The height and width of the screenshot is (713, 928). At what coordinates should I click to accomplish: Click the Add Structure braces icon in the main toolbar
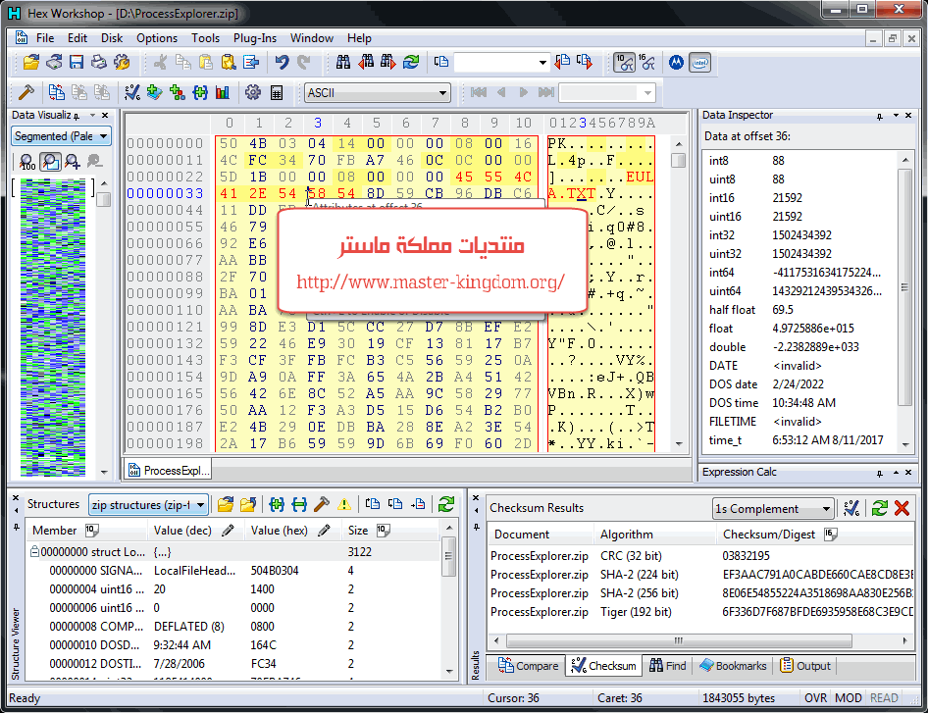200,92
